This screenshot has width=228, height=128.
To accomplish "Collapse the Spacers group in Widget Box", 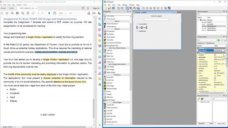I will (x=104, y=21).
